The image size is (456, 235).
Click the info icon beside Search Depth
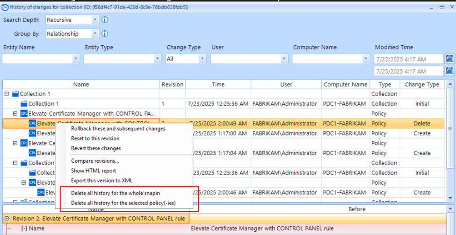tap(105, 20)
